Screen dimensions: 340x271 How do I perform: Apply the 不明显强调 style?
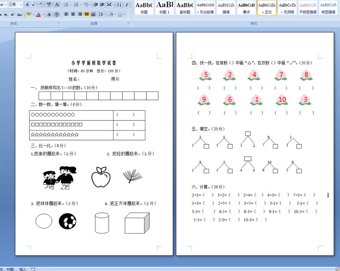click(308, 7)
